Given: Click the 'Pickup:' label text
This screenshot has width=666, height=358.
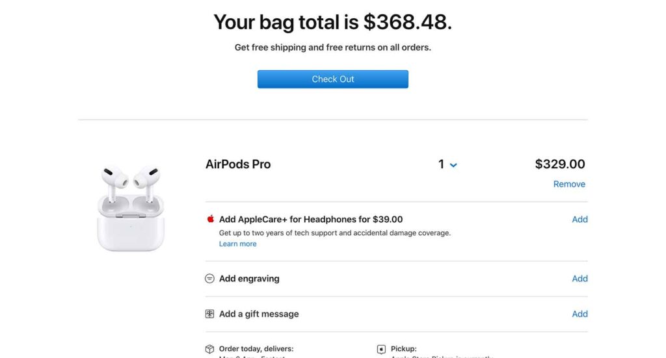Looking at the screenshot, I should [404, 349].
